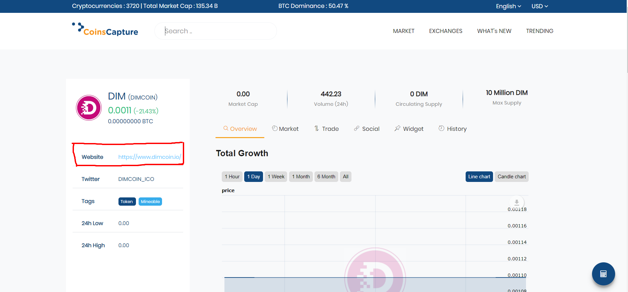
Task: Select the Overview tab
Action: (240, 129)
